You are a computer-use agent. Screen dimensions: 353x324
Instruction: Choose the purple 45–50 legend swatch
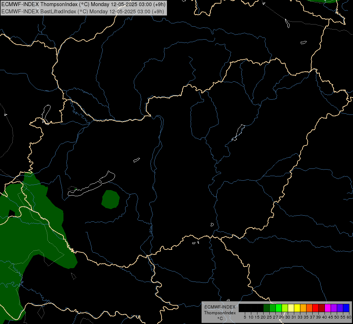tap(334, 308)
